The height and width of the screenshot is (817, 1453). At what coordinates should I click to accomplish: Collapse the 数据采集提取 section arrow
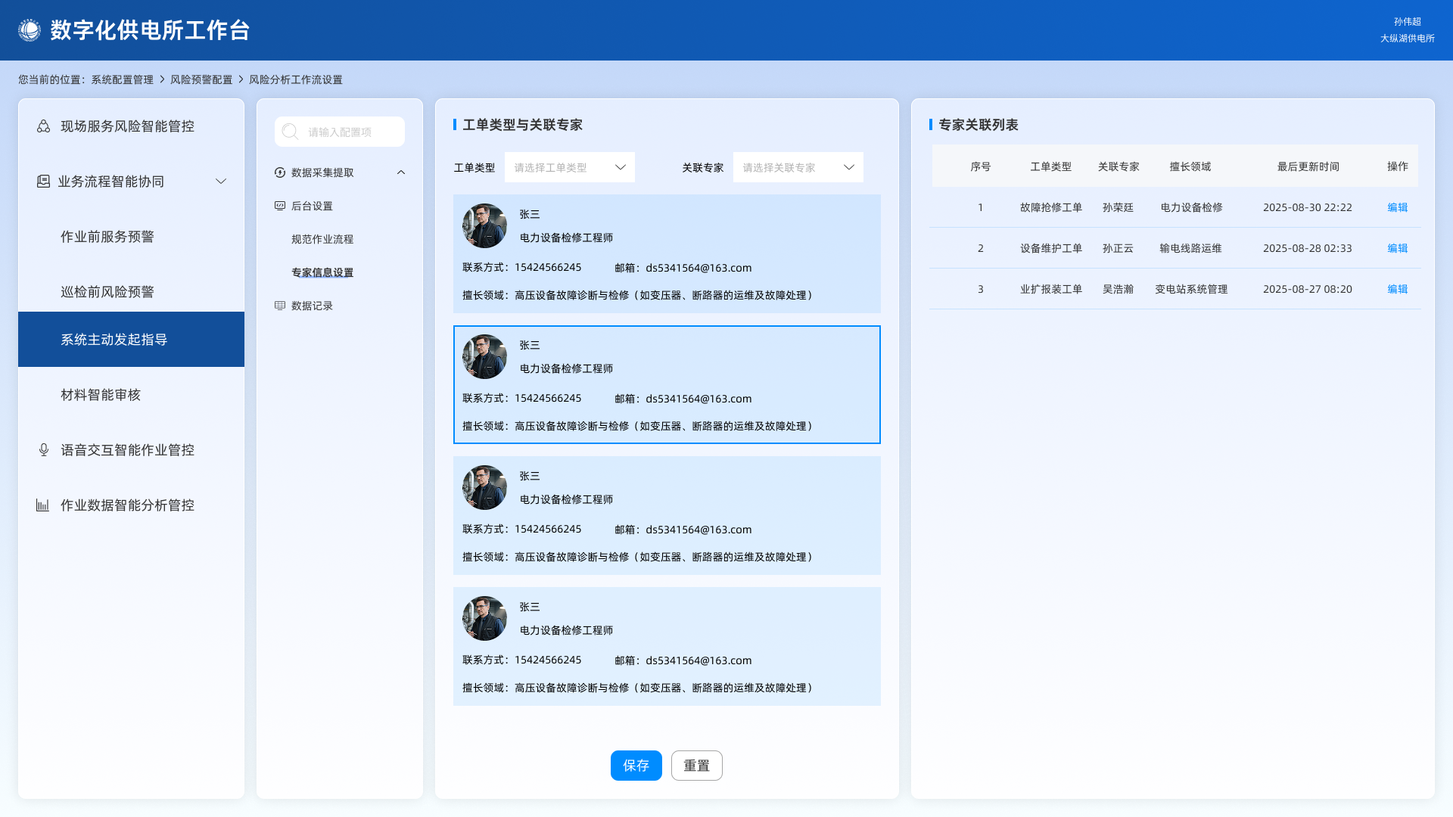[401, 172]
